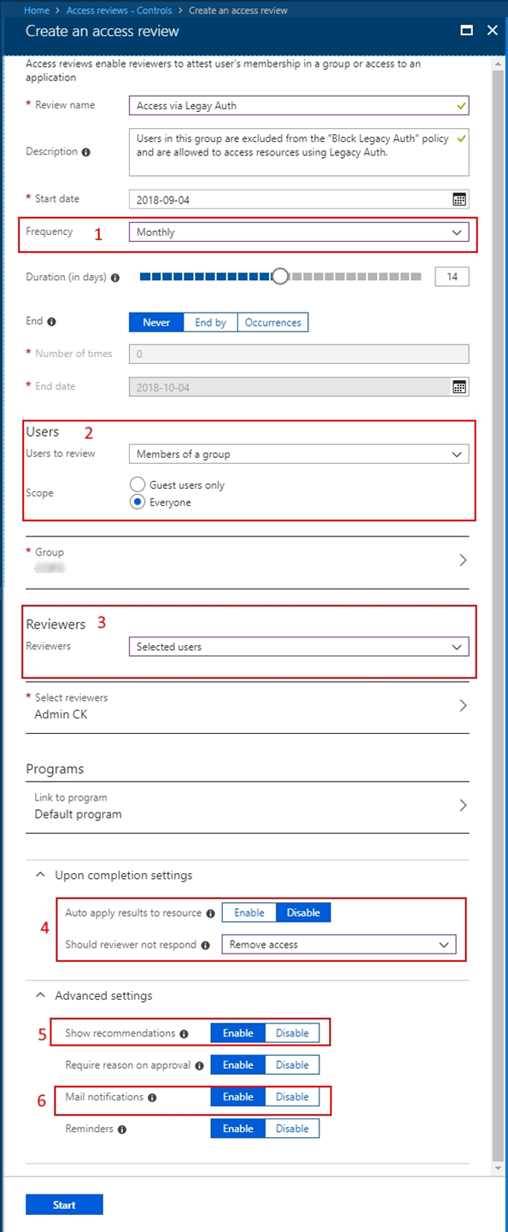
Task: Disable Show recommendations
Action: pyautogui.click(x=292, y=1033)
